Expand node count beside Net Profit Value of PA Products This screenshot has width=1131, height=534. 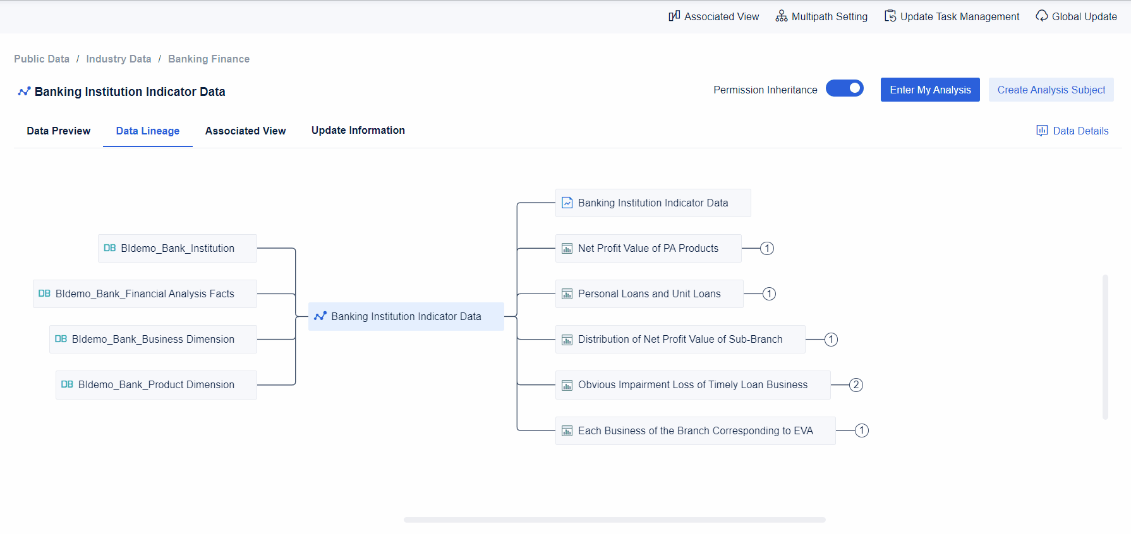(766, 248)
